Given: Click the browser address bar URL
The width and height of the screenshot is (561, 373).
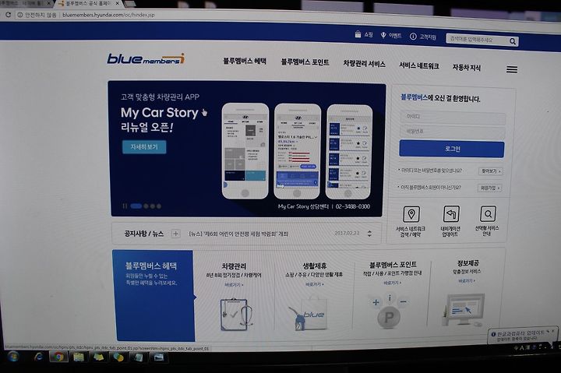Looking at the screenshot, I should click(108, 15).
